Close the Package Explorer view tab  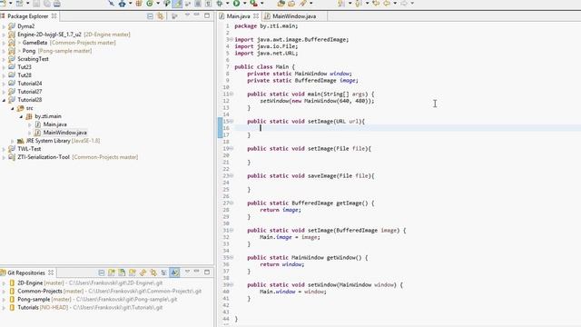(x=54, y=16)
